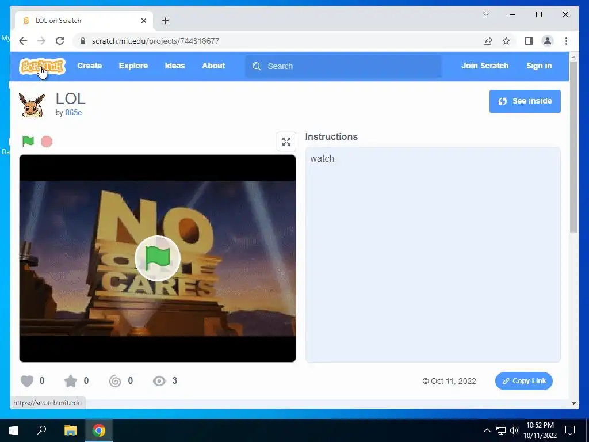Open the Explore page

(x=133, y=66)
